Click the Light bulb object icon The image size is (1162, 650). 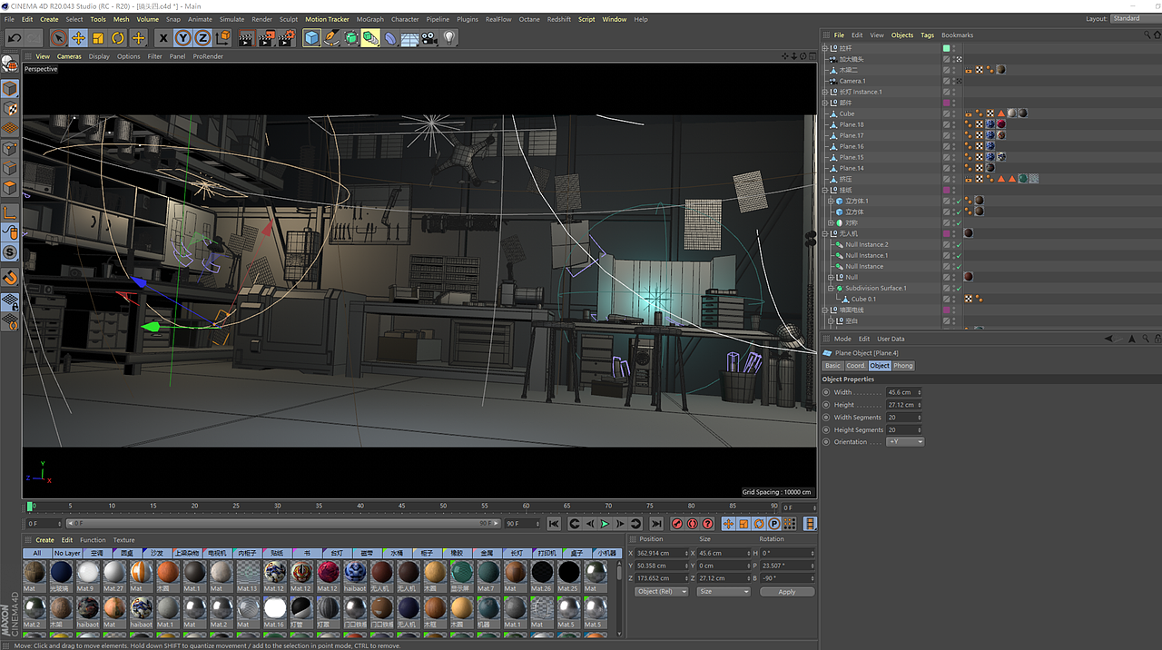[449, 38]
